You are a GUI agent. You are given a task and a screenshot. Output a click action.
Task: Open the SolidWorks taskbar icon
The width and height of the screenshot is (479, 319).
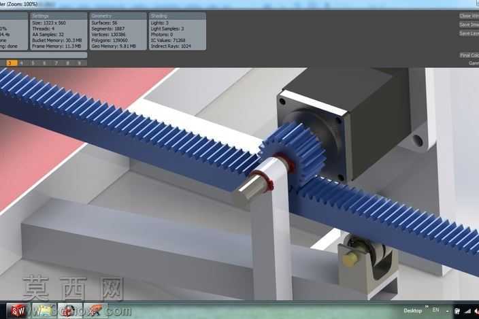[18, 311]
